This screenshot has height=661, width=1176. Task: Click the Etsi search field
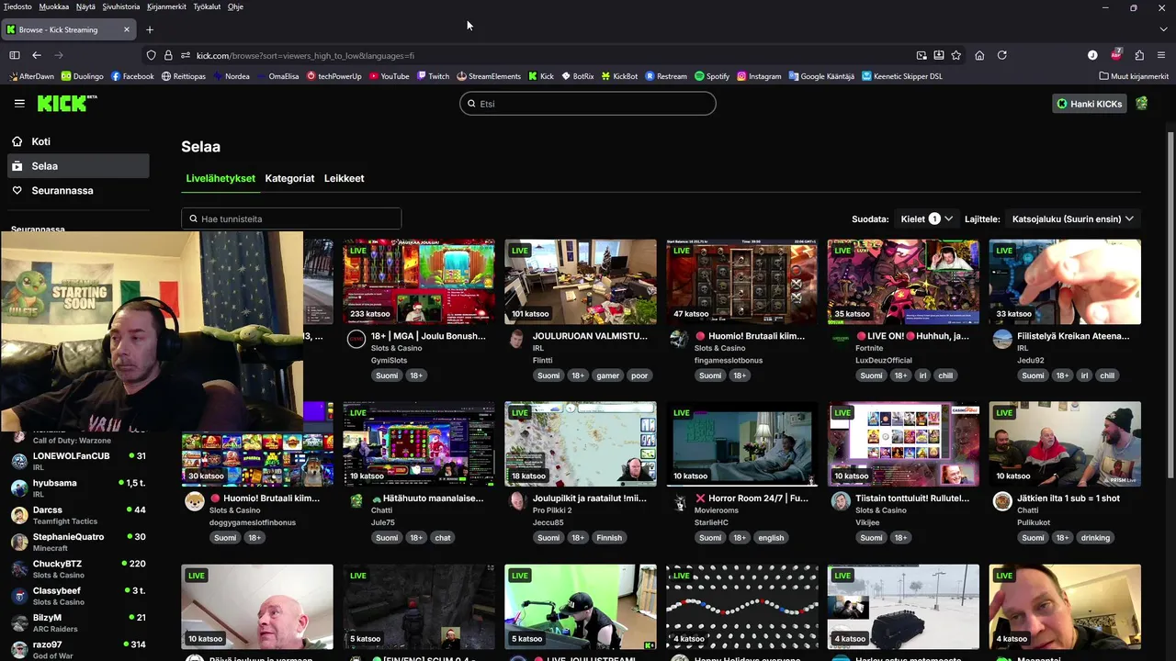(588, 104)
